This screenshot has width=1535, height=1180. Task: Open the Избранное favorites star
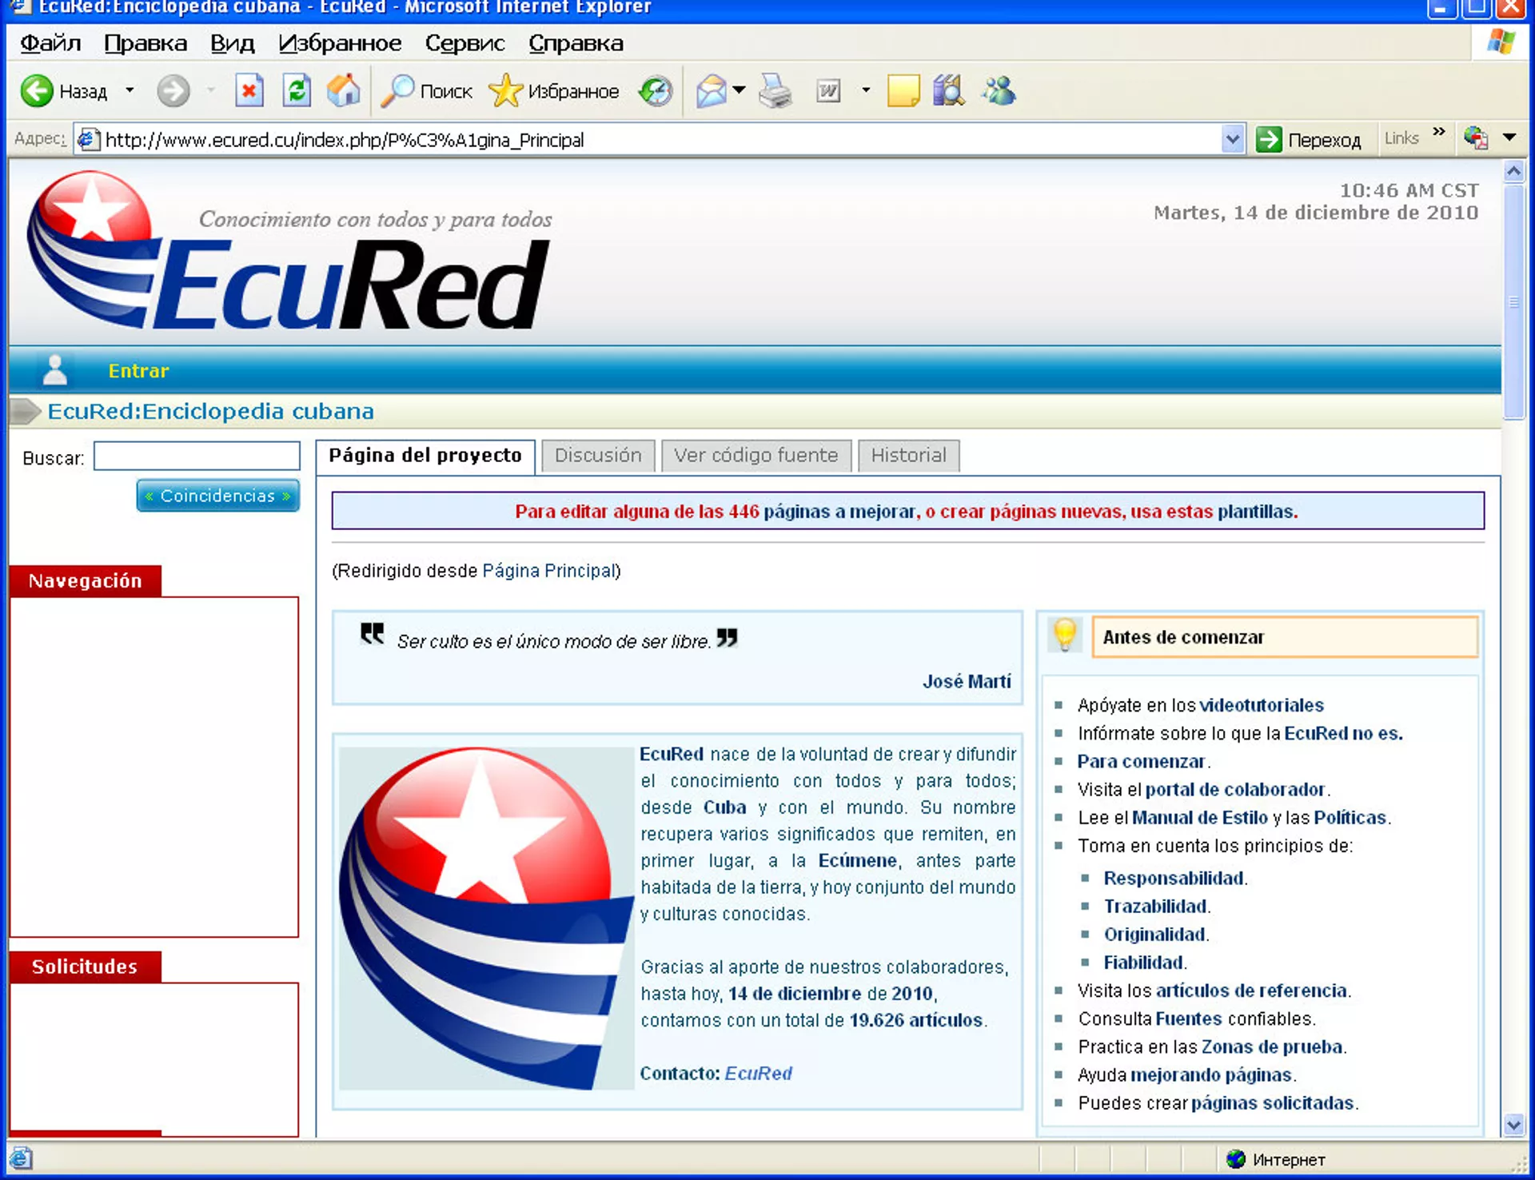tap(505, 91)
